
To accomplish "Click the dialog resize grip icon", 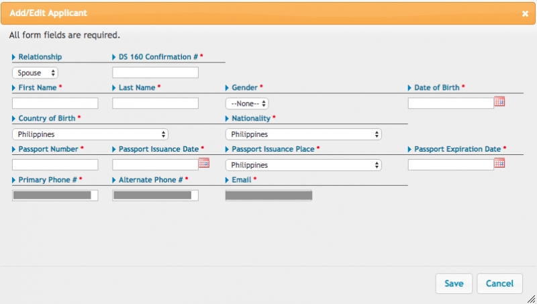I will click(x=531, y=299).
